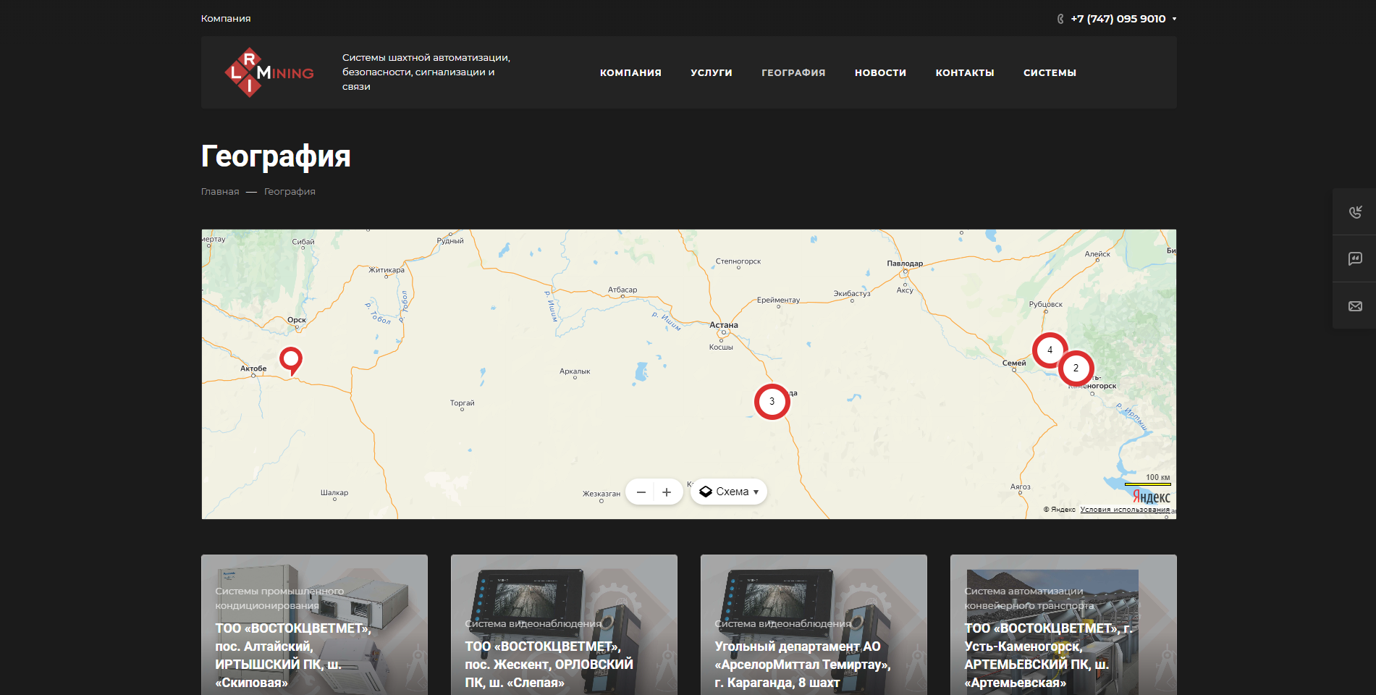The width and height of the screenshot is (1376, 695).
Task: Zoom out the map with minus button
Action: (x=641, y=492)
